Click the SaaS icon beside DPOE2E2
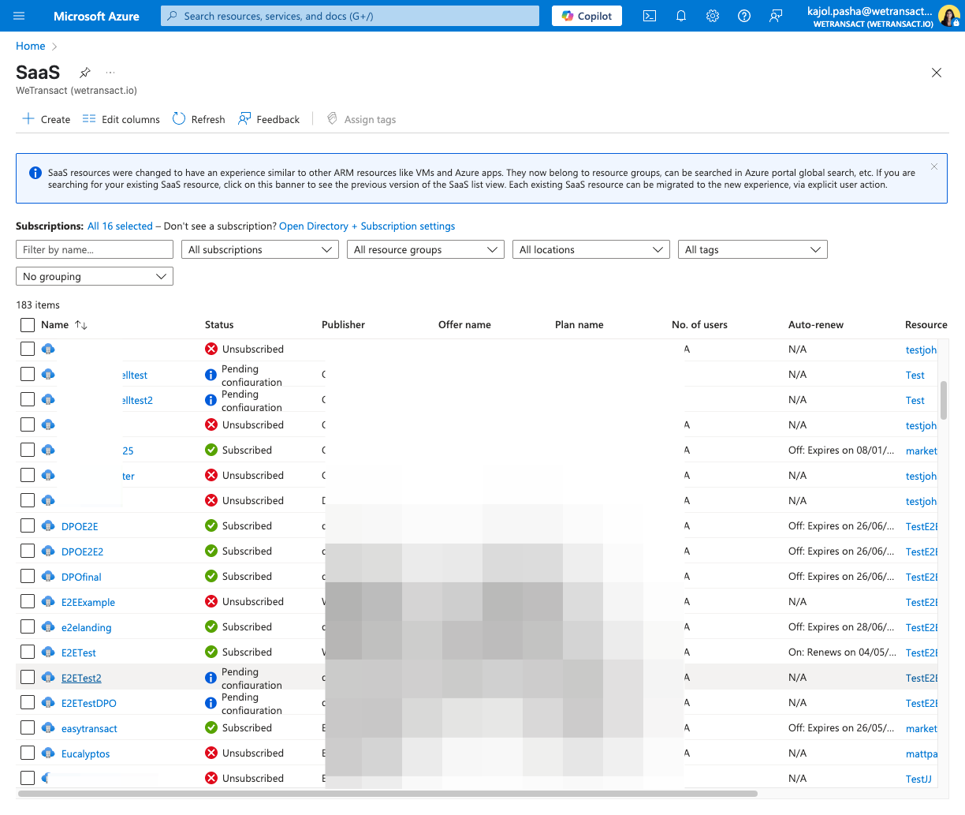This screenshot has width=965, height=815. pos(48,551)
